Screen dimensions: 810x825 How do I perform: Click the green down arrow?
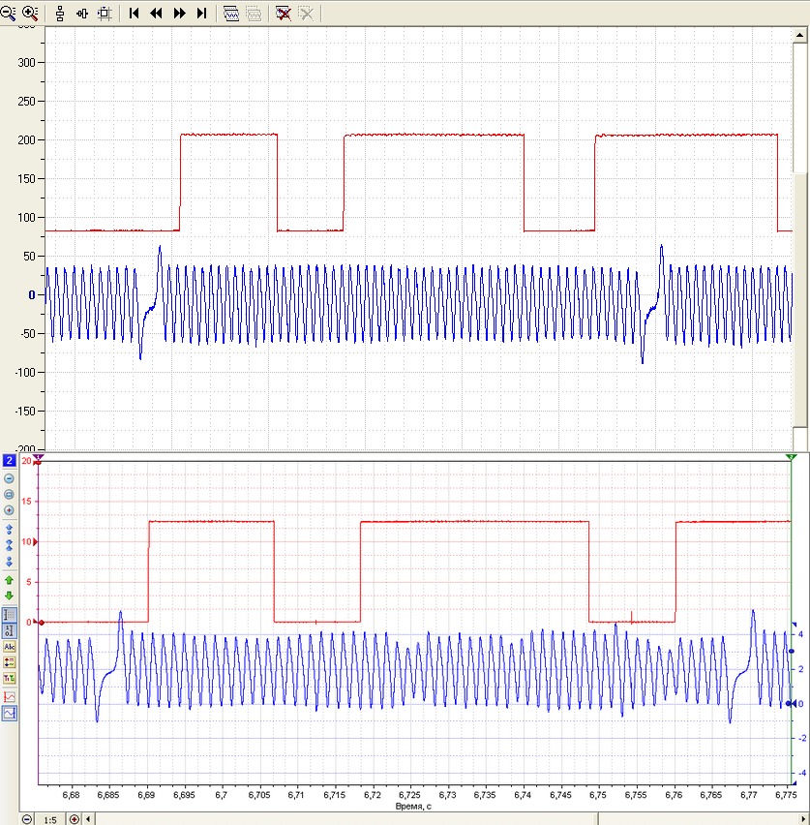coord(9,596)
